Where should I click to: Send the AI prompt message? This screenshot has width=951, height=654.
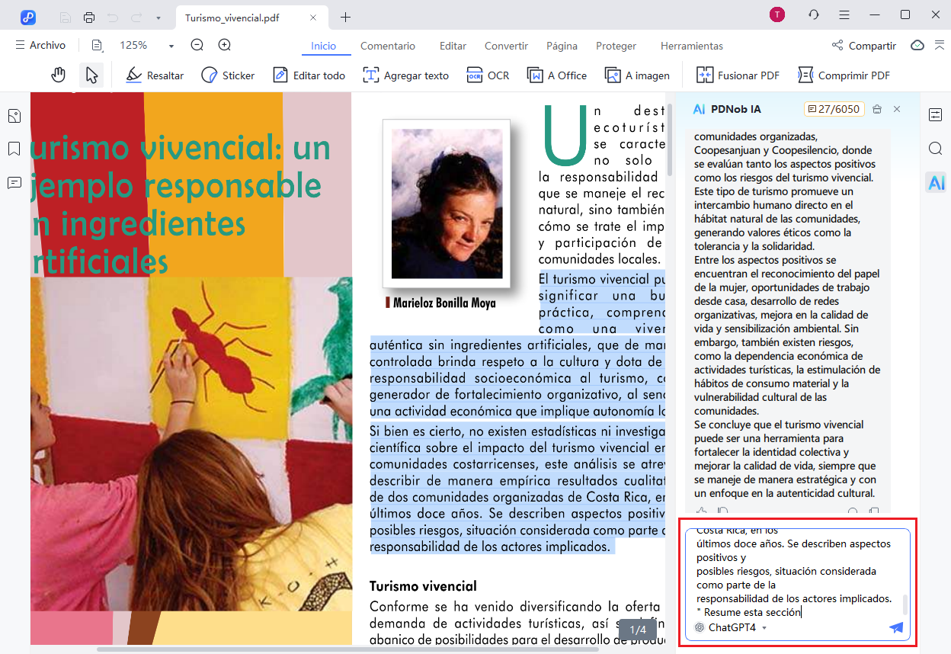896,627
